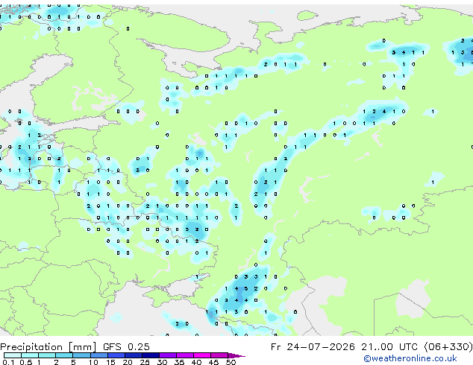Viewport: 473px width, 365px height.
Task: Click the arrow tip beyond 50 on legend
Action: [x=236, y=355]
